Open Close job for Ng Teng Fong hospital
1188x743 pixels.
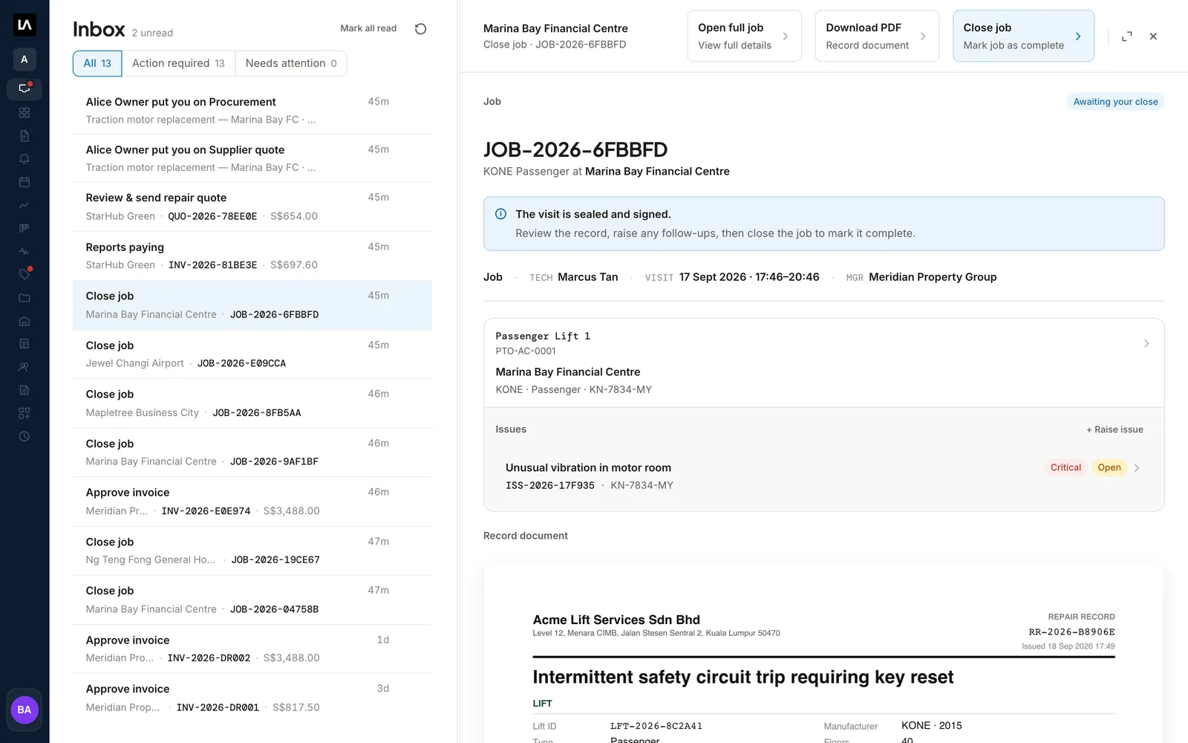[x=252, y=551]
